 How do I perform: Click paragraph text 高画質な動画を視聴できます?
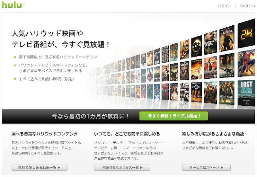pos(117,158)
